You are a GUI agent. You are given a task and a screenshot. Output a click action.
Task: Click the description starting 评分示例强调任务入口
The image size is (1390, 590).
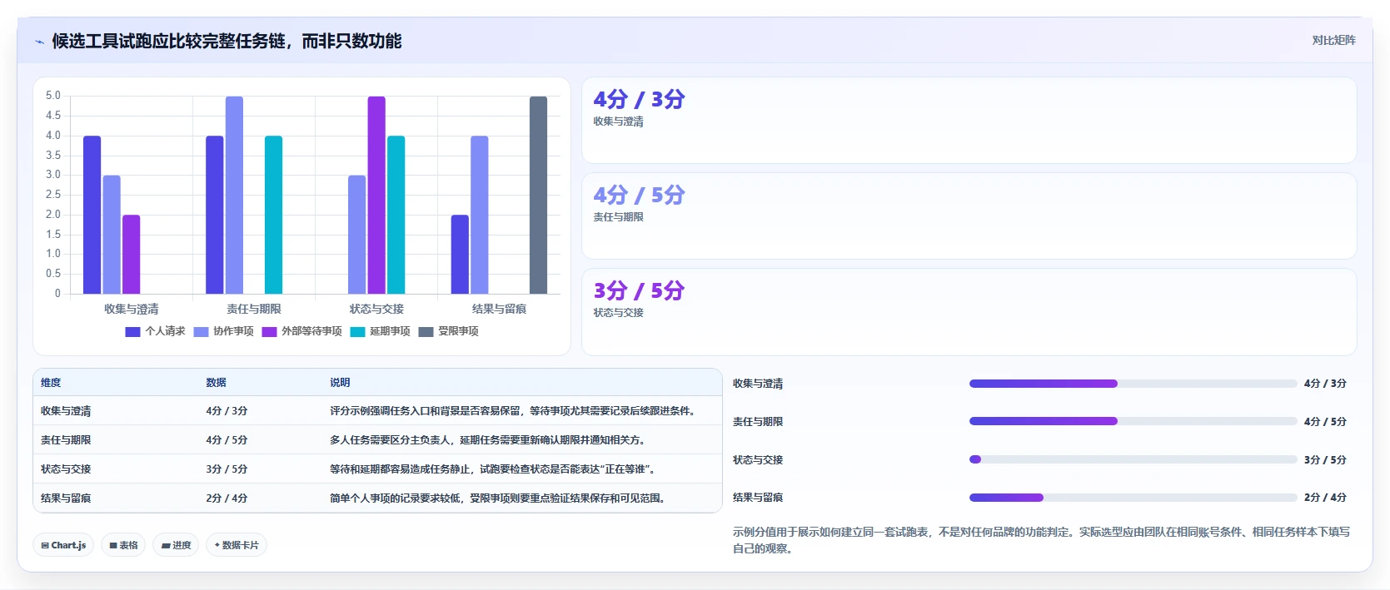click(514, 411)
